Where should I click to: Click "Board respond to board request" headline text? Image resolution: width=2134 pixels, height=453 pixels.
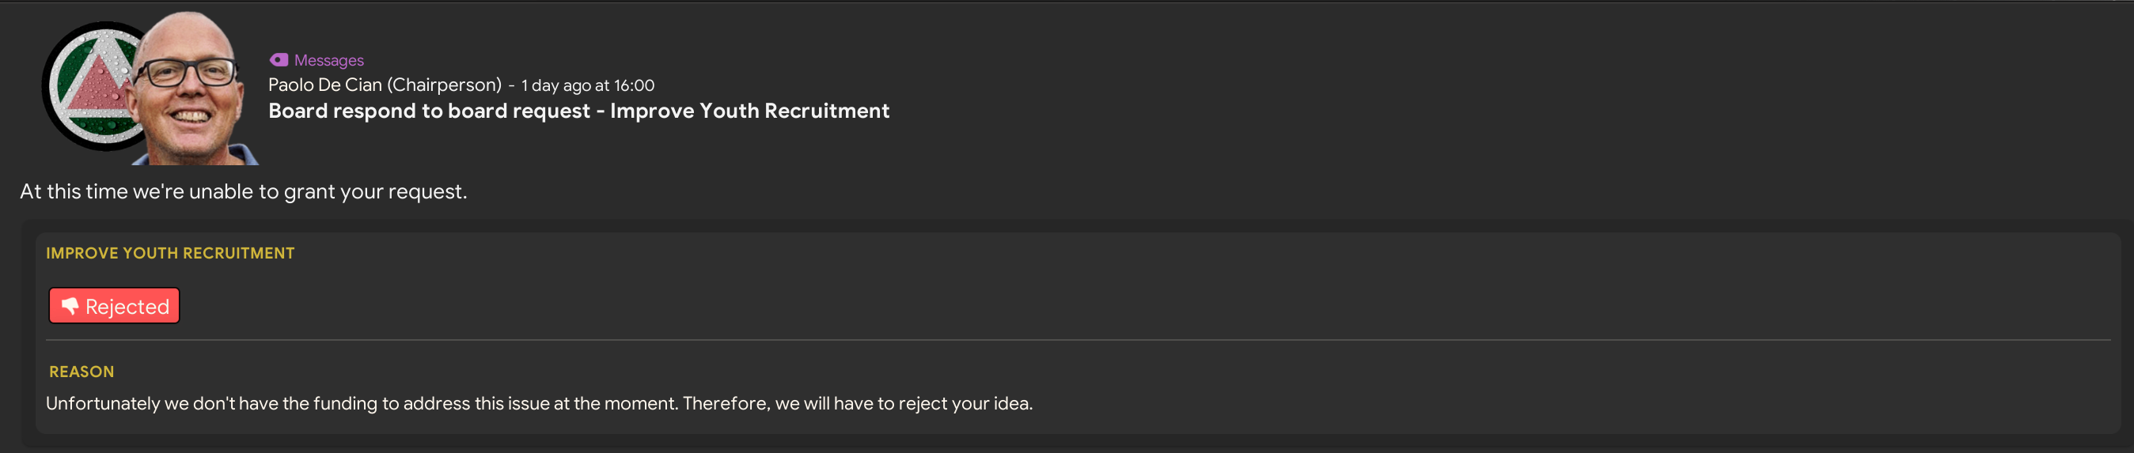tap(429, 111)
